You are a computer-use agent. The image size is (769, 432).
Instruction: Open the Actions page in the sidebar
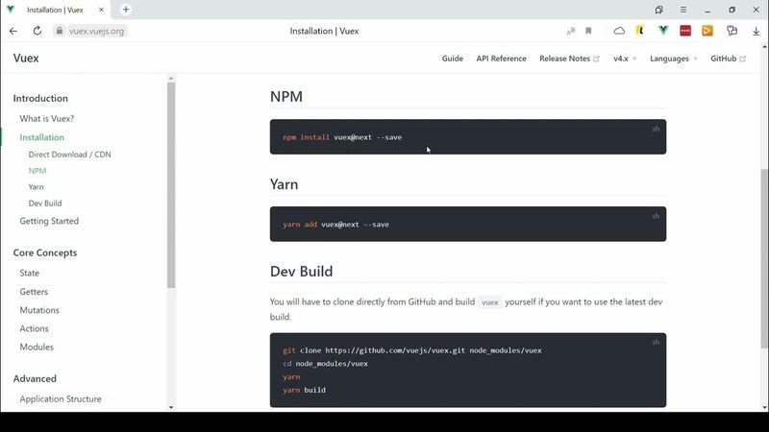click(34, 328)
